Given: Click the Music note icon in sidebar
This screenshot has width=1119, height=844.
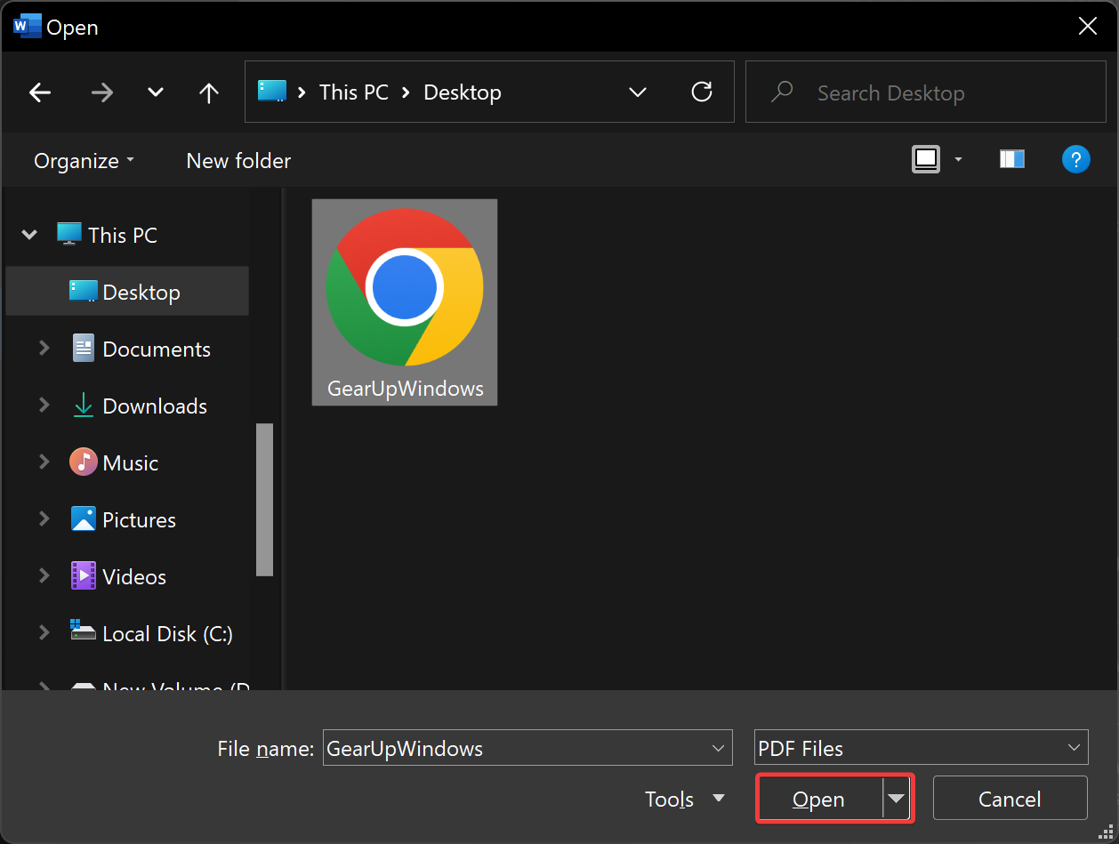Looking at the screenshot, I should pyautogui.click(x=83, y=462).
